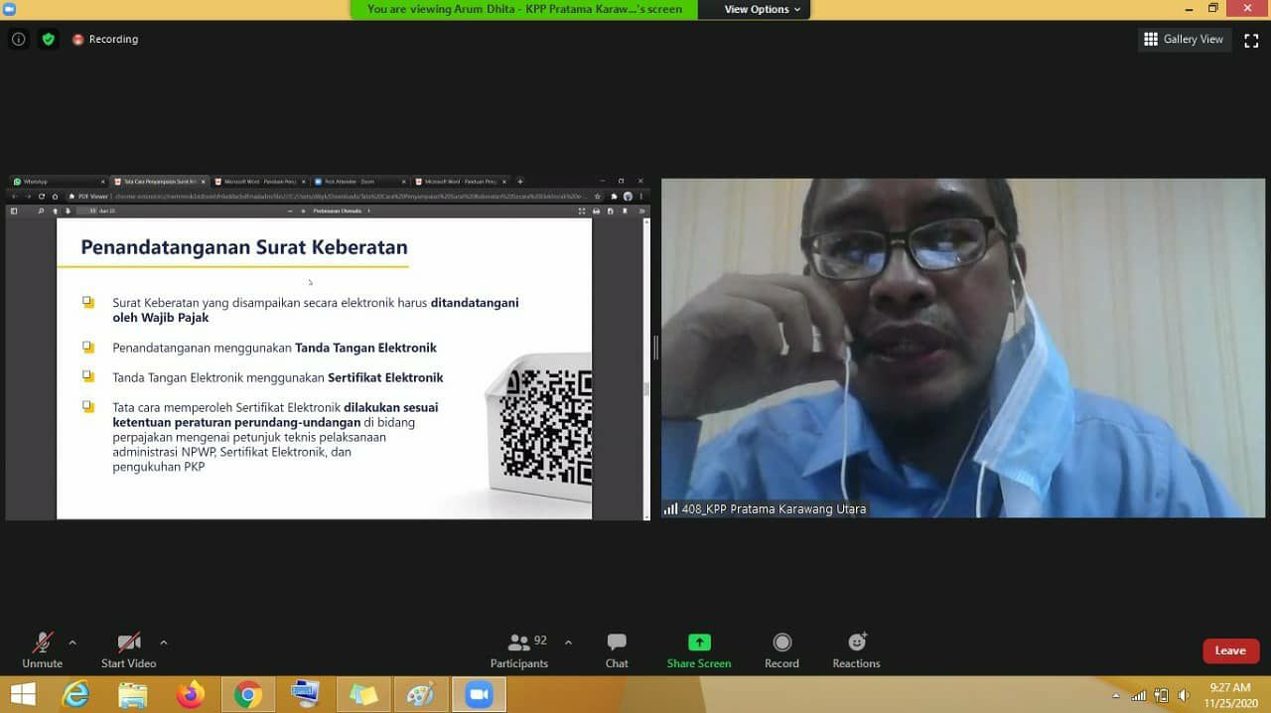Start recording with the Record button

pos(781,650)
